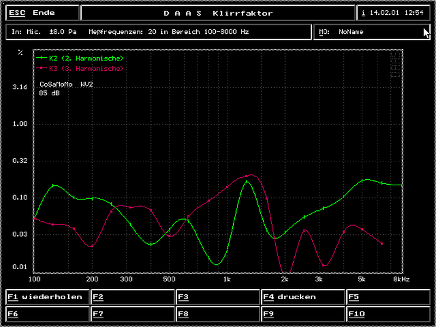This screenshot has width=436, height=327.
Task: Click the vertical DAAS watermark in graph corner
Action: (396, 65)
